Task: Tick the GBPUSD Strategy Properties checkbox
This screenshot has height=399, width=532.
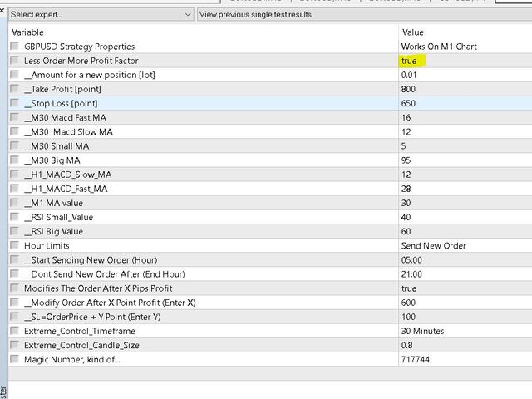Action: tap(14, 46)
